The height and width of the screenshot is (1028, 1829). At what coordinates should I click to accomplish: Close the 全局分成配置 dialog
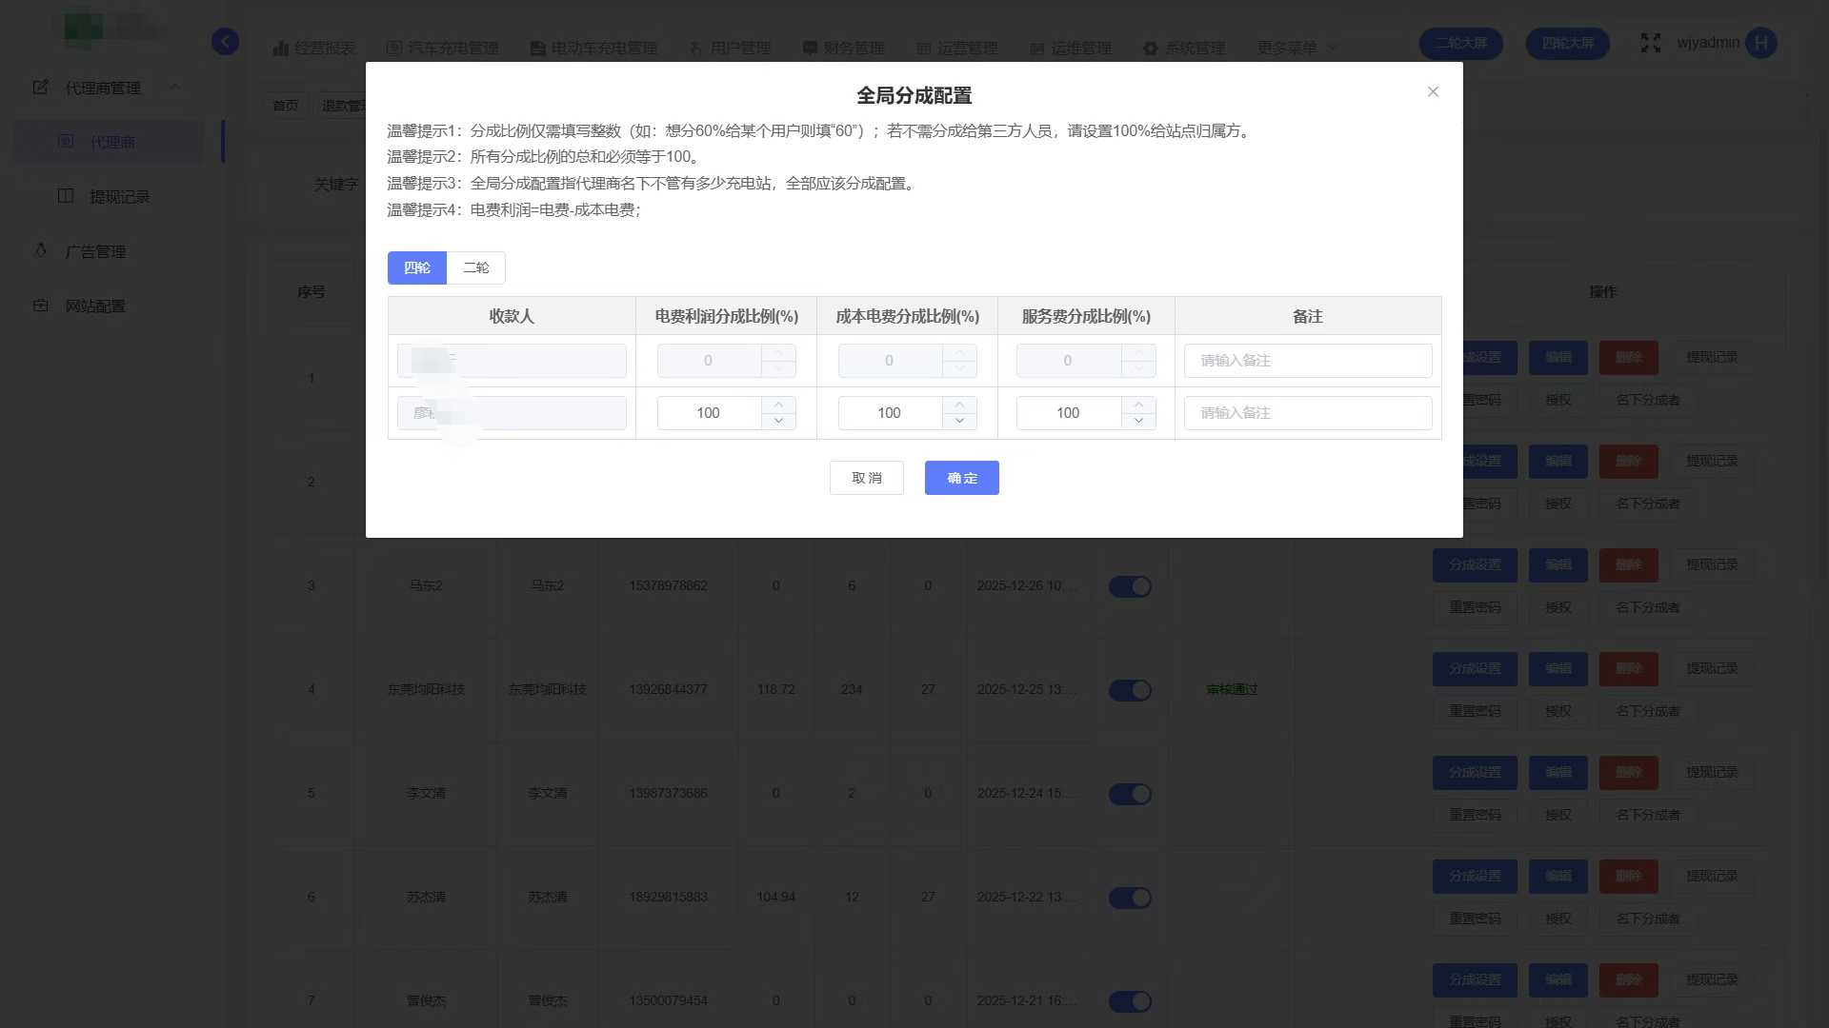[x=1433, y=91]
